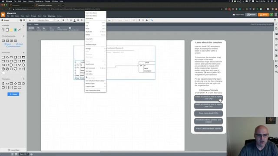This screenshot has height=156, width=278.
Task: Click the Import Data button at bottom left
Action: (x=13, y=150)
